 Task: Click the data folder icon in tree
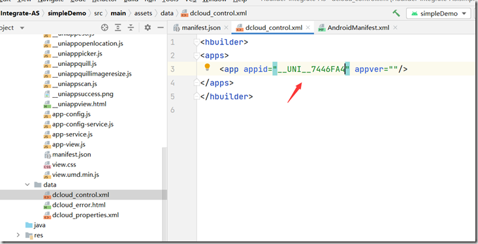[38, 185]
